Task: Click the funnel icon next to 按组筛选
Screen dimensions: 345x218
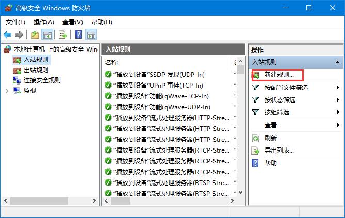Action: tap(255, 112)
